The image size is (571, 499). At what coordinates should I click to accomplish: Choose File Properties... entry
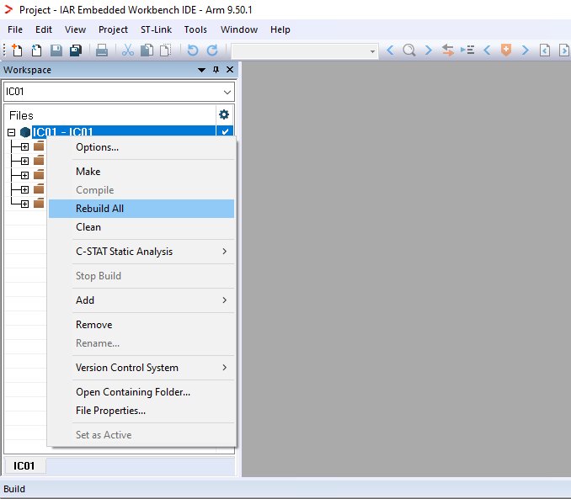click(x=141, y=411)
